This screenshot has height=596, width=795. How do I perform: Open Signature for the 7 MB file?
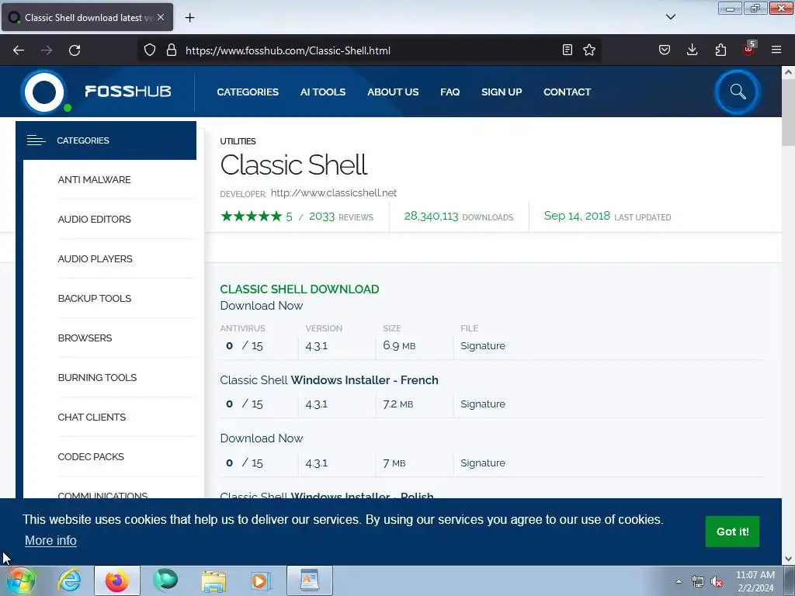[x=483, y=463]
